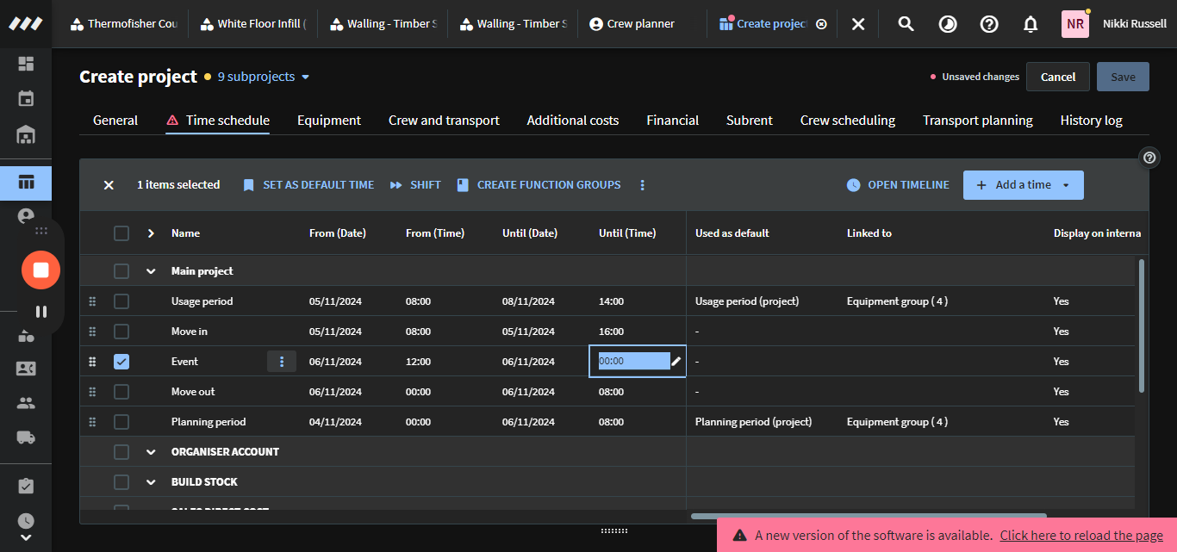Image resolution: width=1177 pixels, height=552 pixels.
Task: Click the Cancel button
Action: coord(1057,77)
